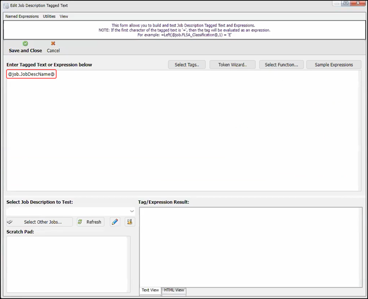The width and height of the screenshot is (368, 299).
Task: Open the Utilities menu
Action: pyautogui.click(x=49, y=16)
